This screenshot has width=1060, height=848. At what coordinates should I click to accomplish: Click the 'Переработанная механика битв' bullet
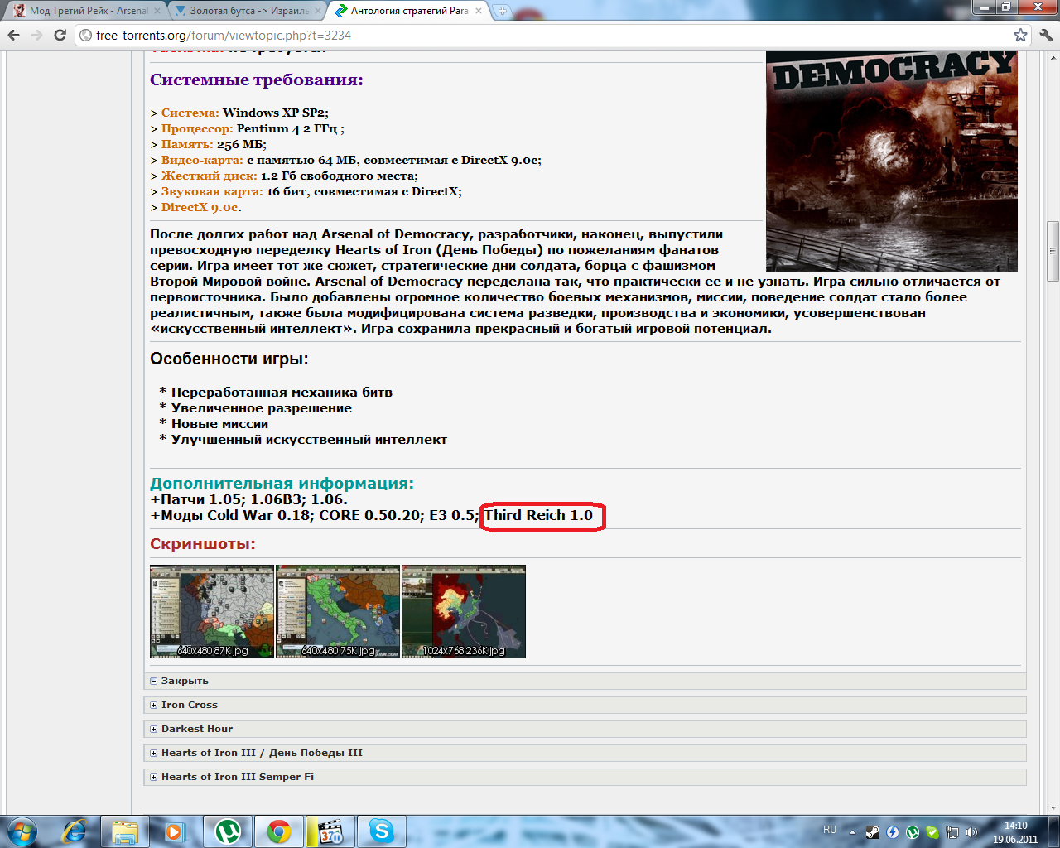[276, 393]
